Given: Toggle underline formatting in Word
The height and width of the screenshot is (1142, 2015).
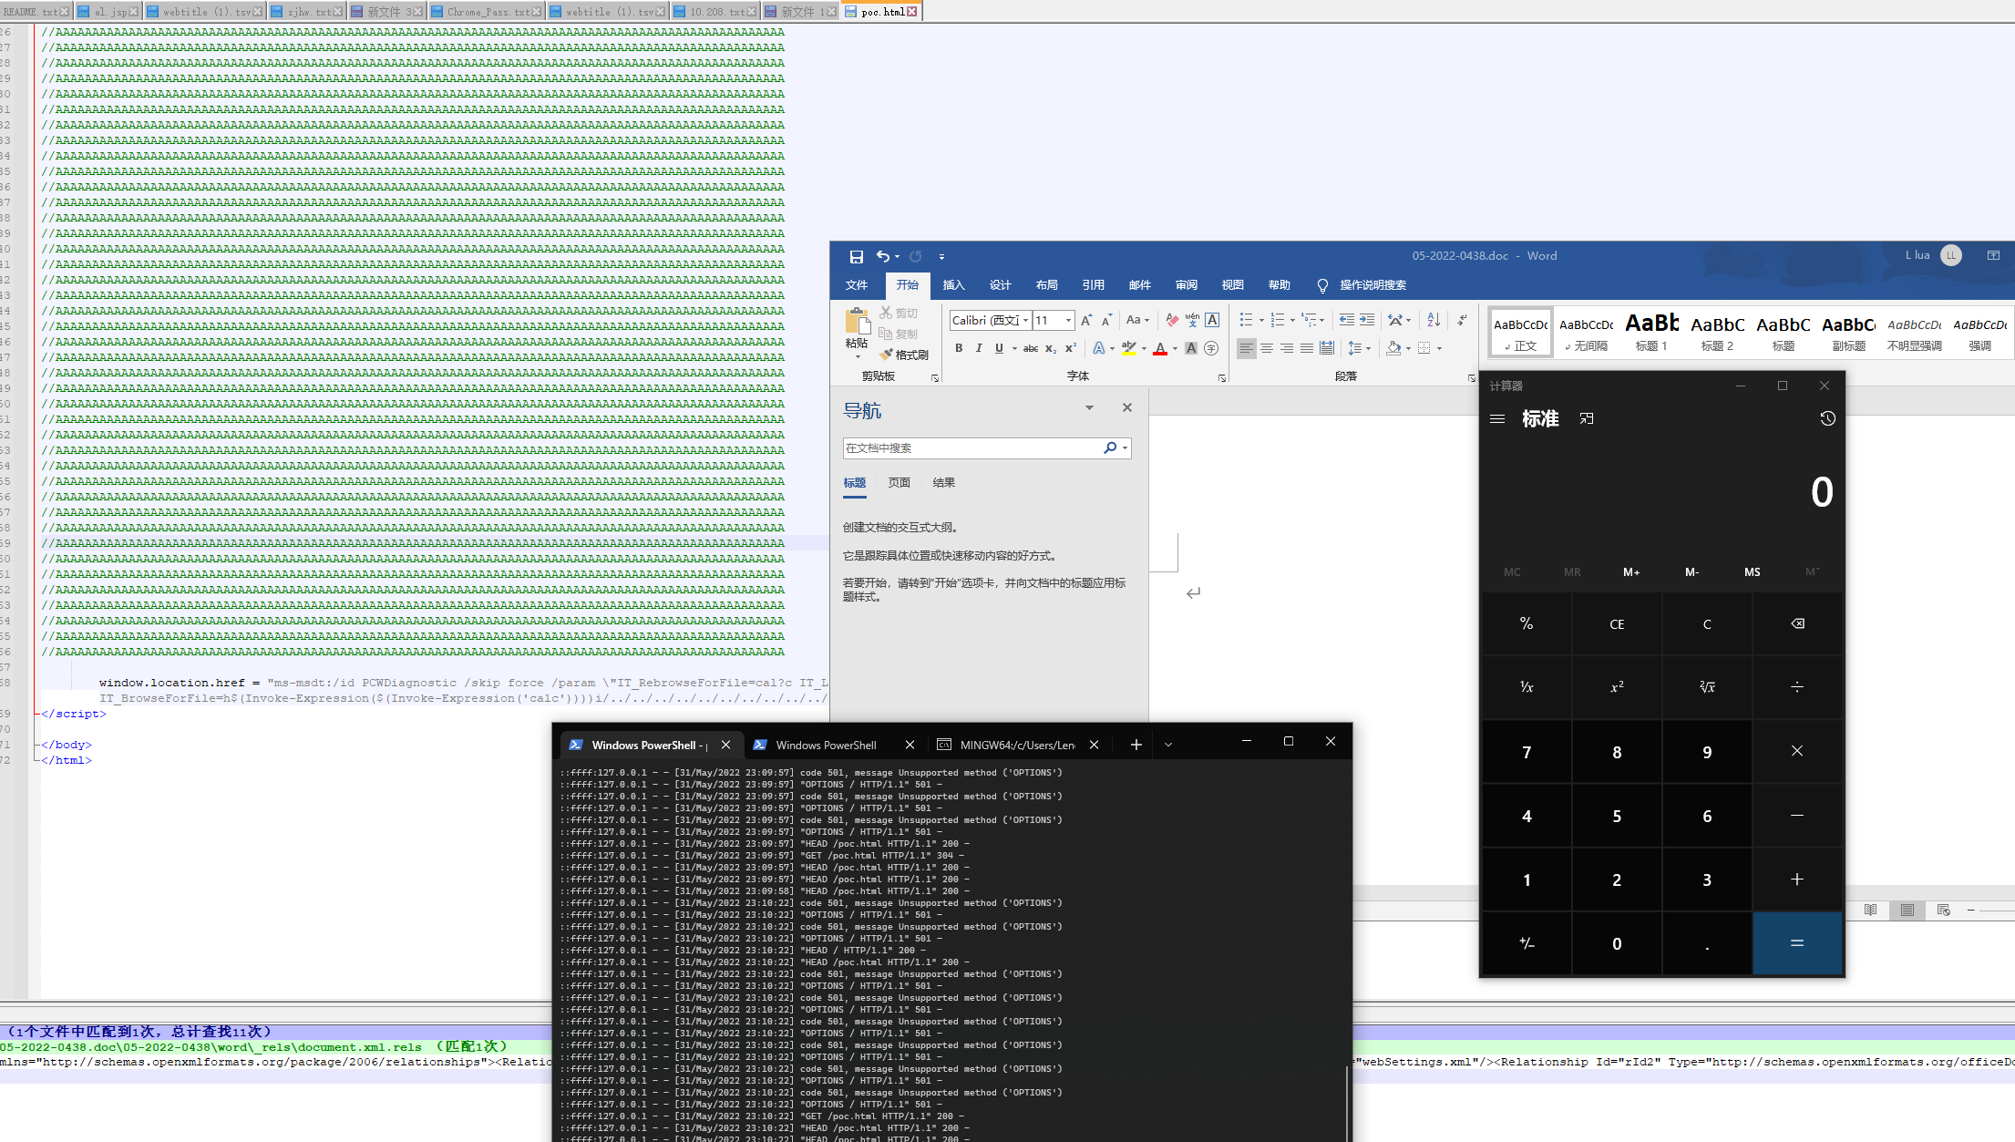Looking at the screenshot, I should pos(999,348).
